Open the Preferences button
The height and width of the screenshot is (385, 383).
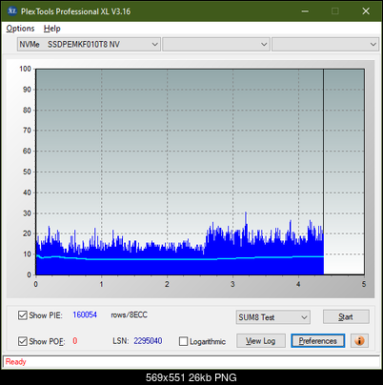[317, 341]
